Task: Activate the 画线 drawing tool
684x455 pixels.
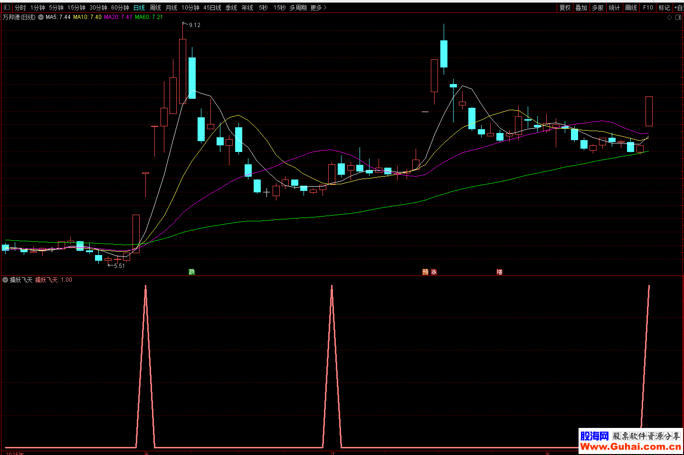Action: pyautogui.click(x=631, y=8)
